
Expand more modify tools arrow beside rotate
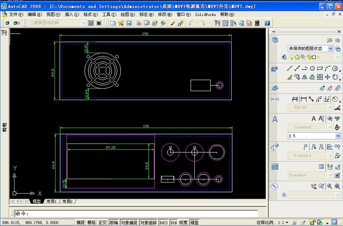340,79
